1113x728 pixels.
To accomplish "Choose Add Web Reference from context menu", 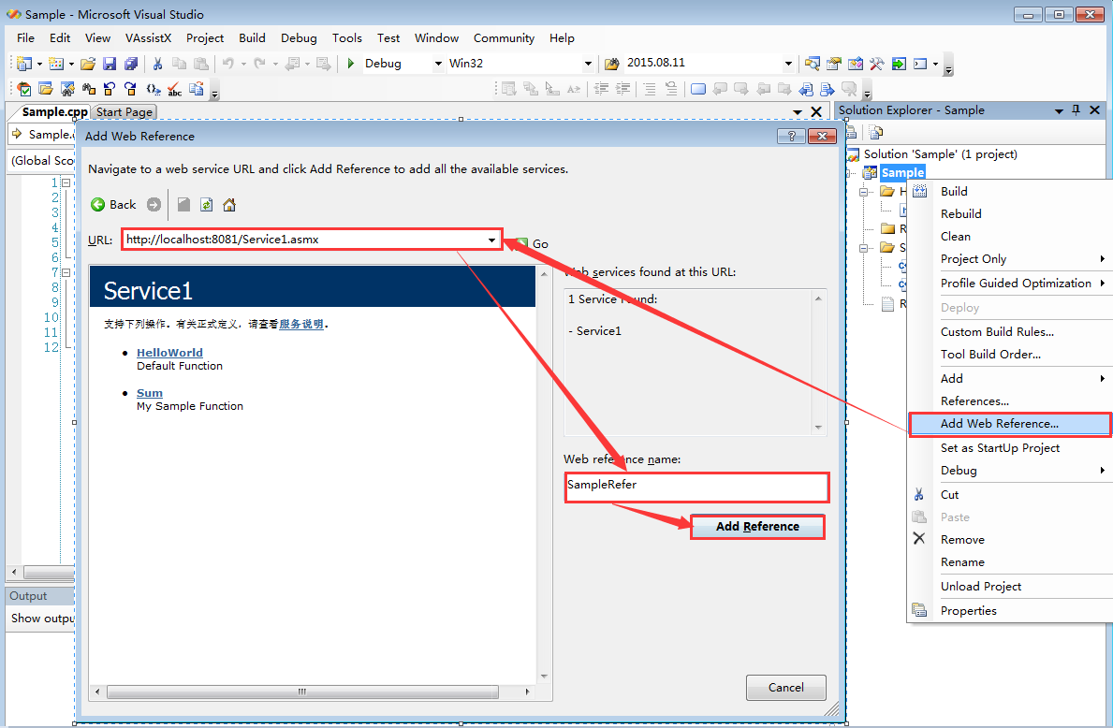I will (1010, 424).
